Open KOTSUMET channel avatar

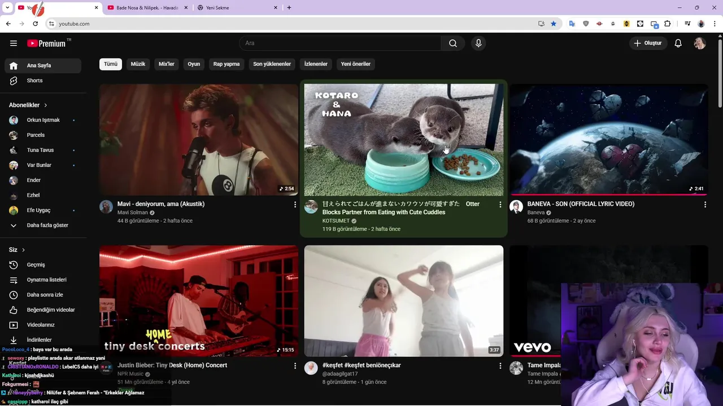(x=311, y=207)
